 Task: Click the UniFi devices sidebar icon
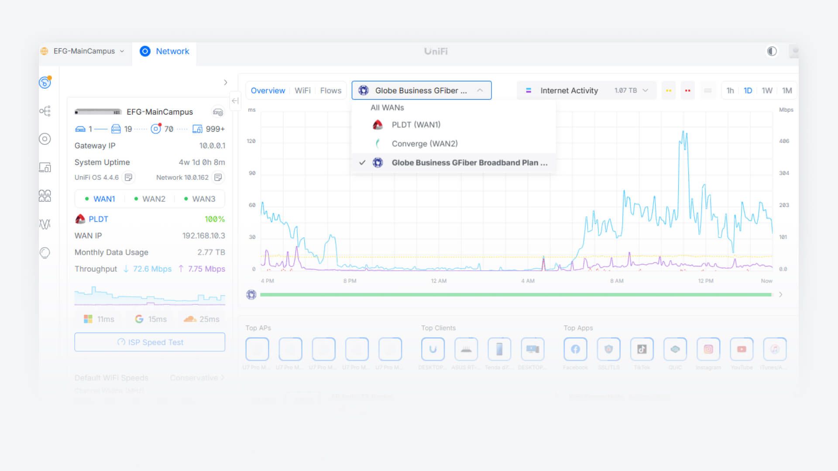[45, 139]
